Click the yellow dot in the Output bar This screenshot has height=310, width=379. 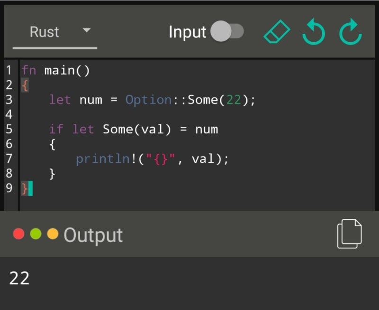click(52, 234)
